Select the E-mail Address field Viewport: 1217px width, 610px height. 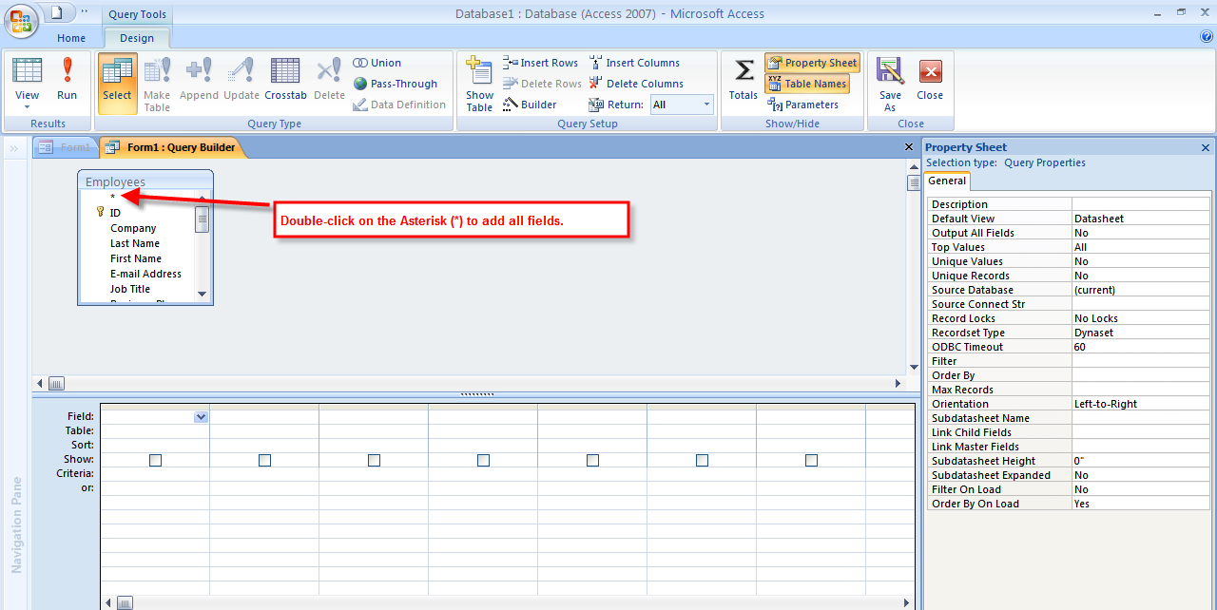145,274
